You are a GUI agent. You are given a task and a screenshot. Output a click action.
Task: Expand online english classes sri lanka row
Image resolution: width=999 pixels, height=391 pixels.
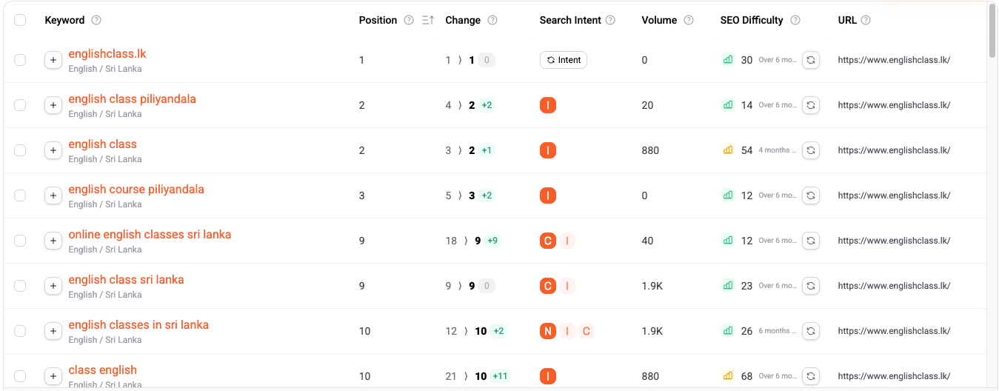tap(53, 241)
